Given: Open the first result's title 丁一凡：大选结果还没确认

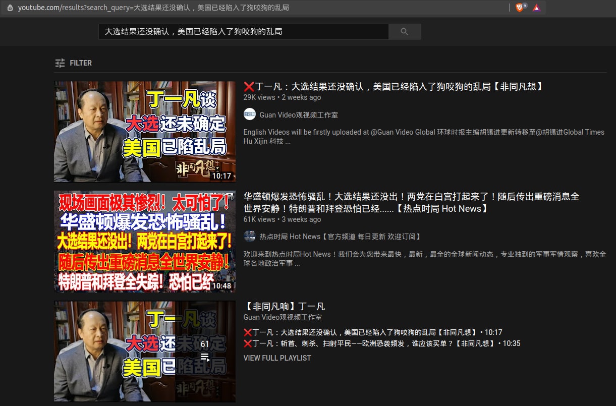Looking at the screenshot, I should point(394,87).
